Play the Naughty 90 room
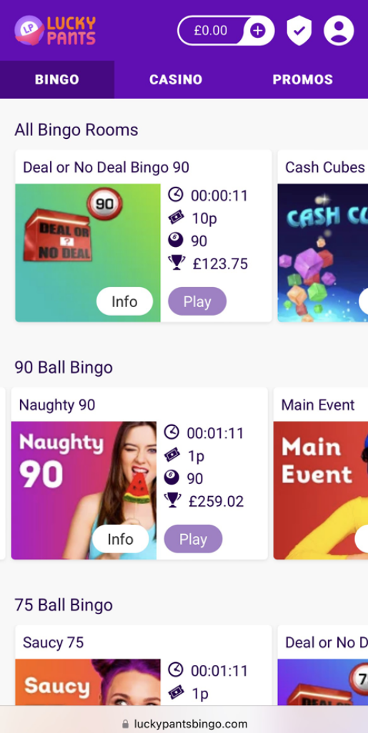The height and width of the screenshot is (733, 368). tap(193, 539)
